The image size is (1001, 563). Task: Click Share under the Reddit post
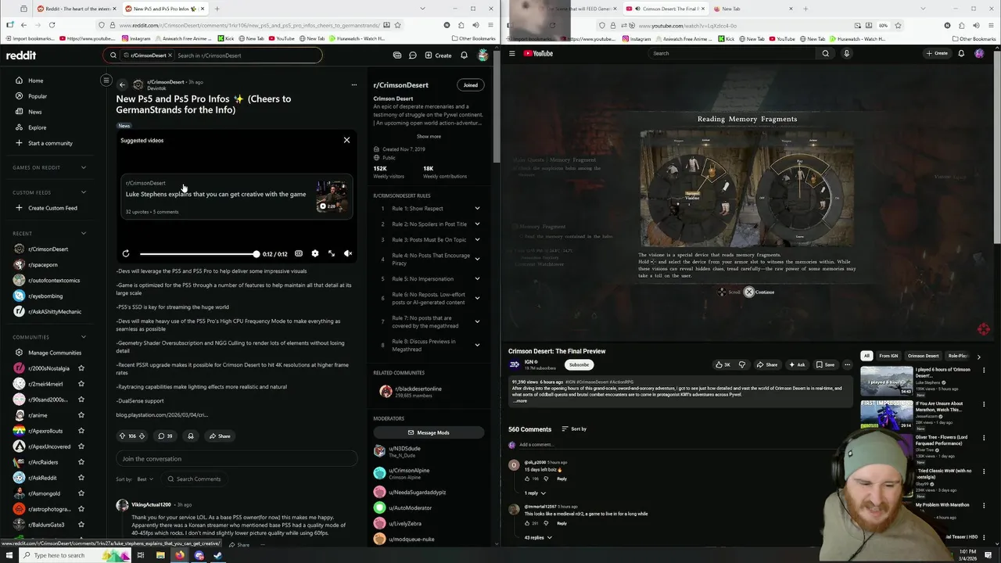[220, 436]
